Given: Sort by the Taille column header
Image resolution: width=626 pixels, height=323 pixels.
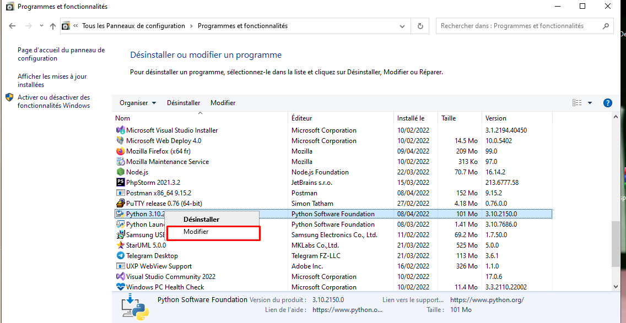Looking at the screenshot, I should coord(460,118).
